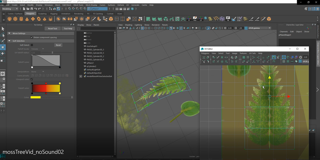Select the Lasso tool in the toolbox

3,35
